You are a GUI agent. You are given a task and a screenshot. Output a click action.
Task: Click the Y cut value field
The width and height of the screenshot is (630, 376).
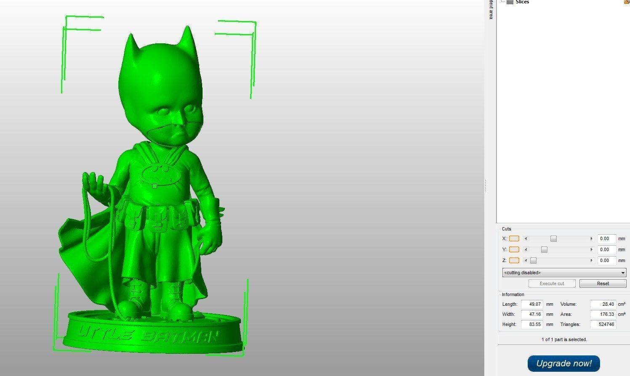coord(606,249)
